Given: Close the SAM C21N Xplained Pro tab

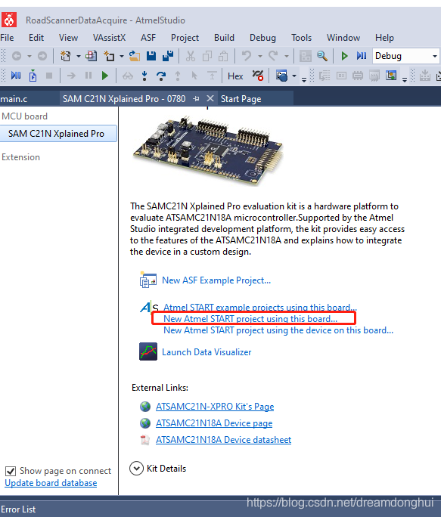Looking at the screenshot, I should click(x=210, y=98).
